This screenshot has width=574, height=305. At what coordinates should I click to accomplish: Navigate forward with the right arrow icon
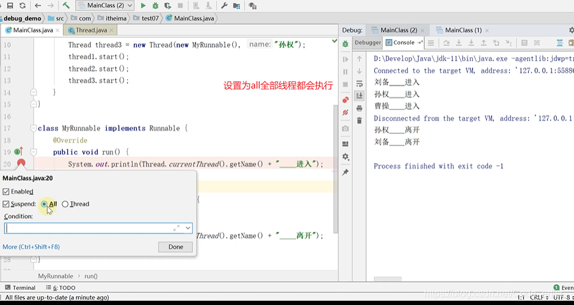tap(51, 6)
